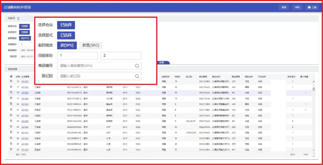
Task: Click the copy icon on row 88
Action: 11,149
